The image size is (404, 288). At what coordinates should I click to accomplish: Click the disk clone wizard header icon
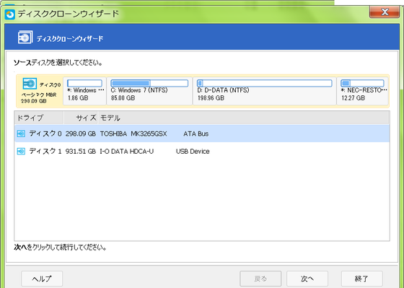pyautogui.click(x=25, y=38)
